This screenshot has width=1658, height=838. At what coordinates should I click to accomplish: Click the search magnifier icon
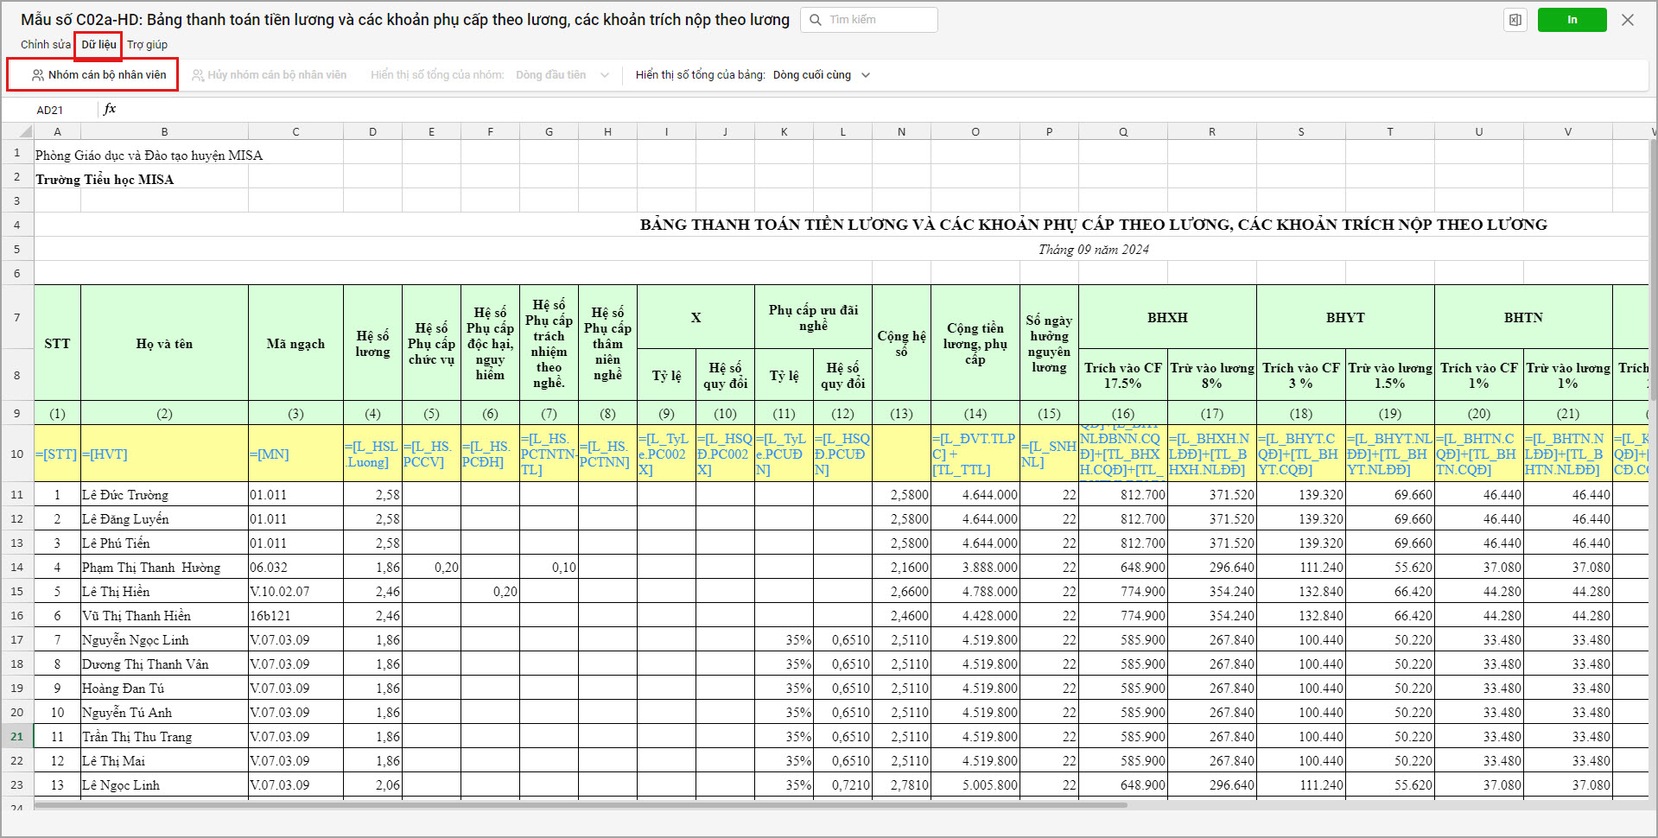point(815,20)
